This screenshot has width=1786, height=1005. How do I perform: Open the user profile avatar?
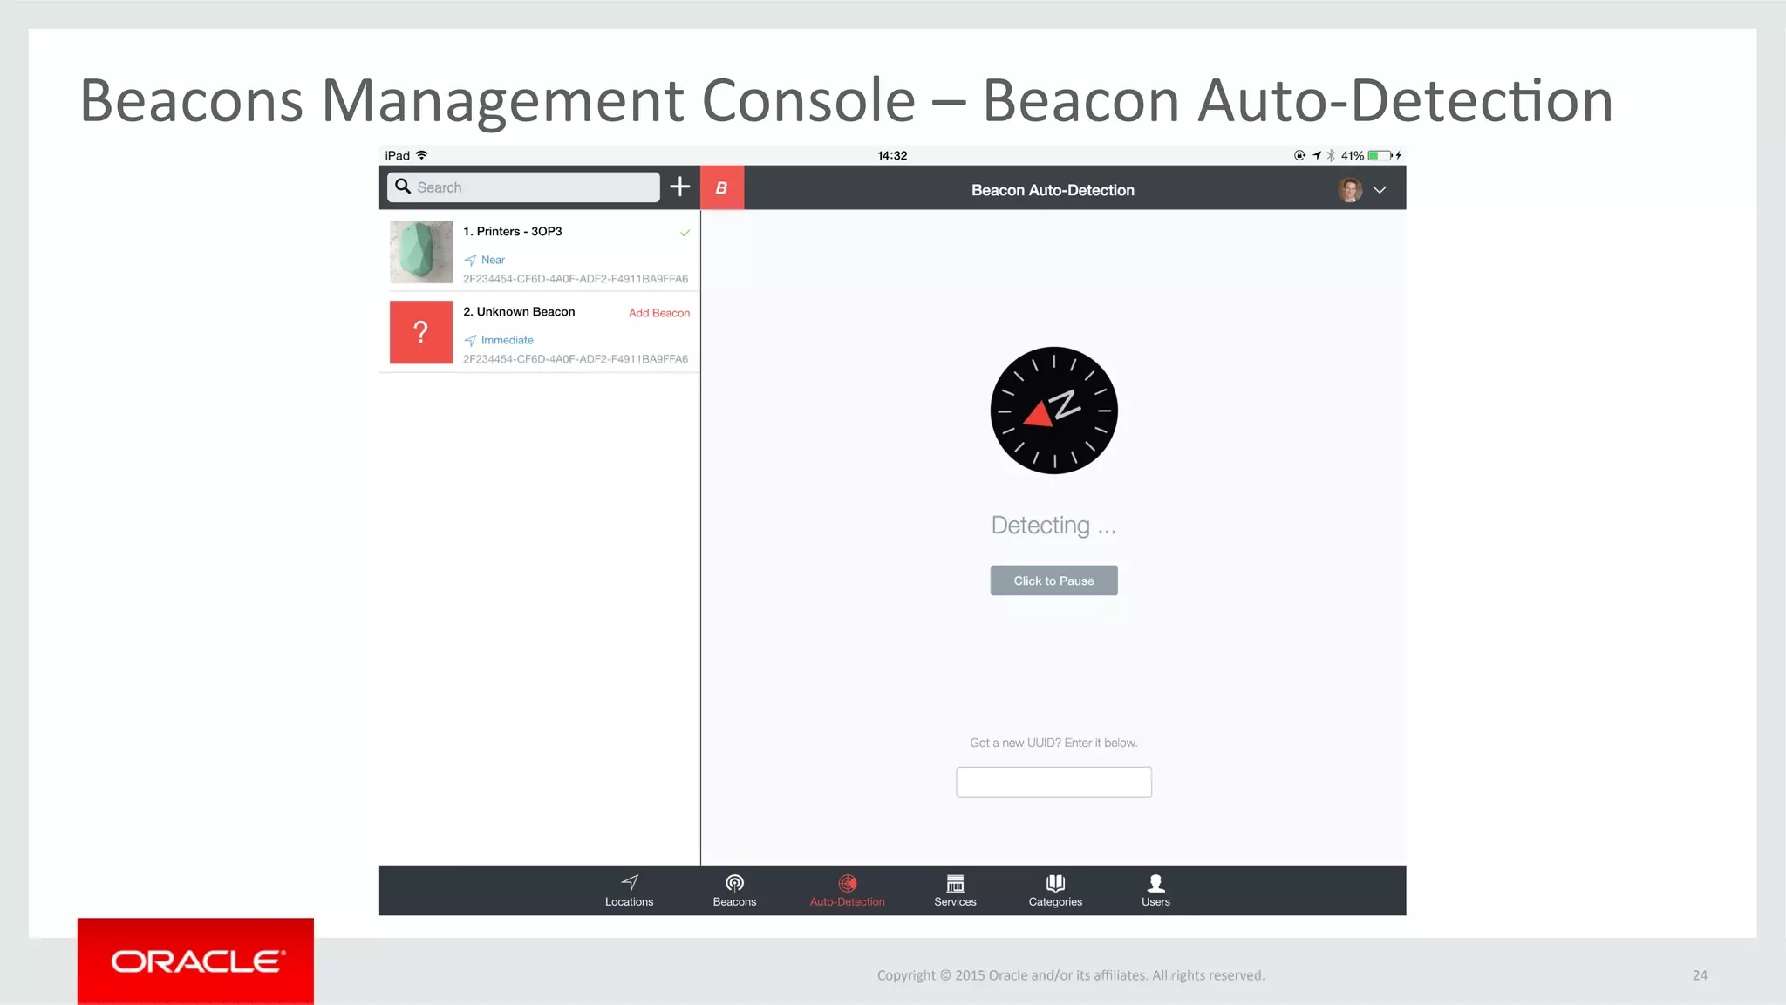(x=1350, y=190)
